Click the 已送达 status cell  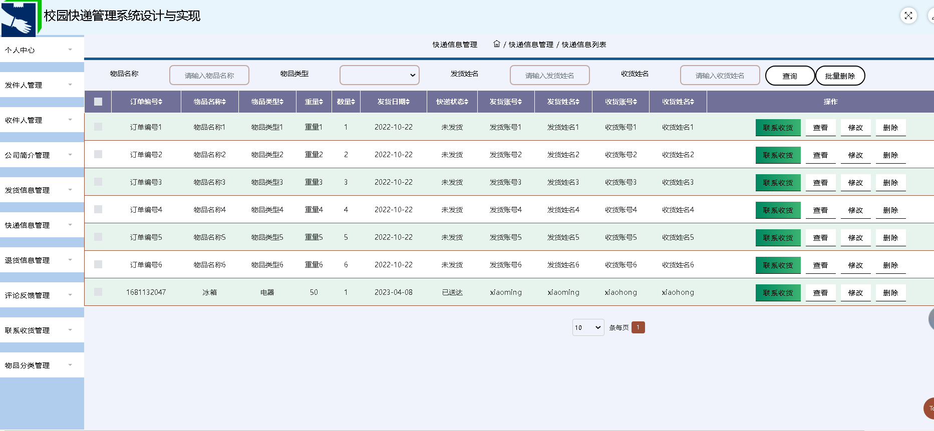point(452,292)
